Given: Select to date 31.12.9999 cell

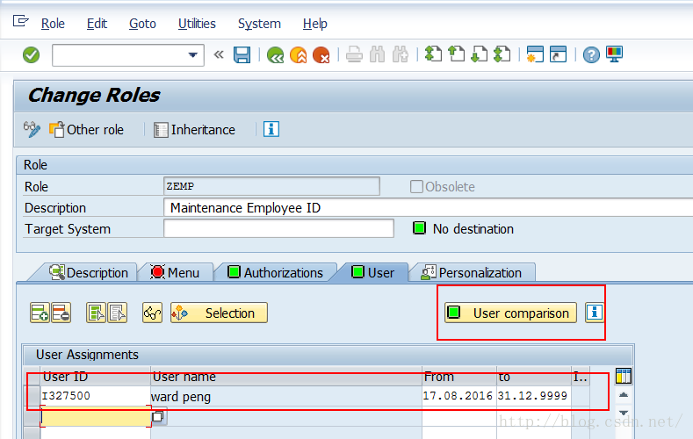Looking at the screenshot, I should coord(534,396).
